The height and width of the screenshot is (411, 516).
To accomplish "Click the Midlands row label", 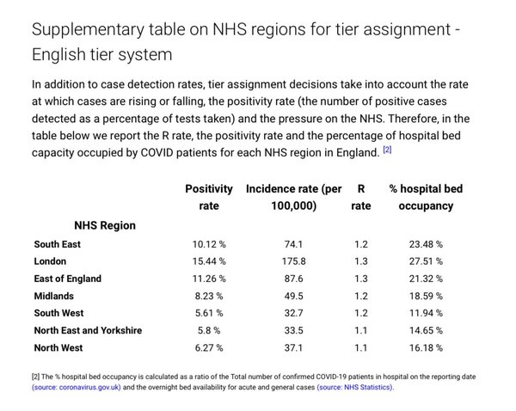I will (x=53, y=296).
